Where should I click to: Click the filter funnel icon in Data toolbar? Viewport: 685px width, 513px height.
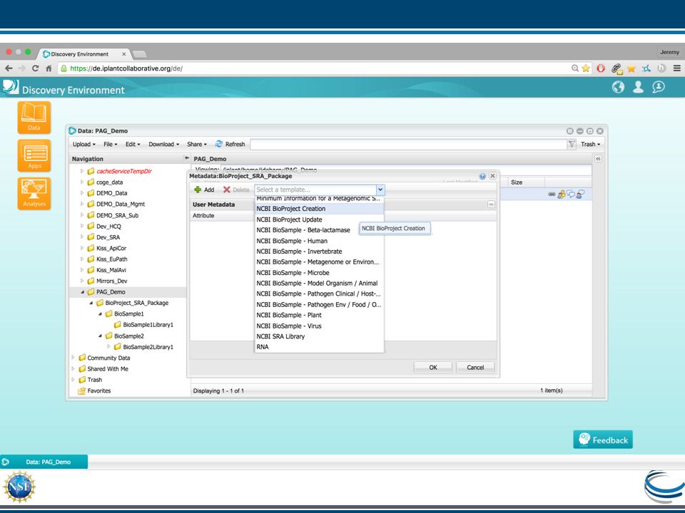click(x=572, y=144)
